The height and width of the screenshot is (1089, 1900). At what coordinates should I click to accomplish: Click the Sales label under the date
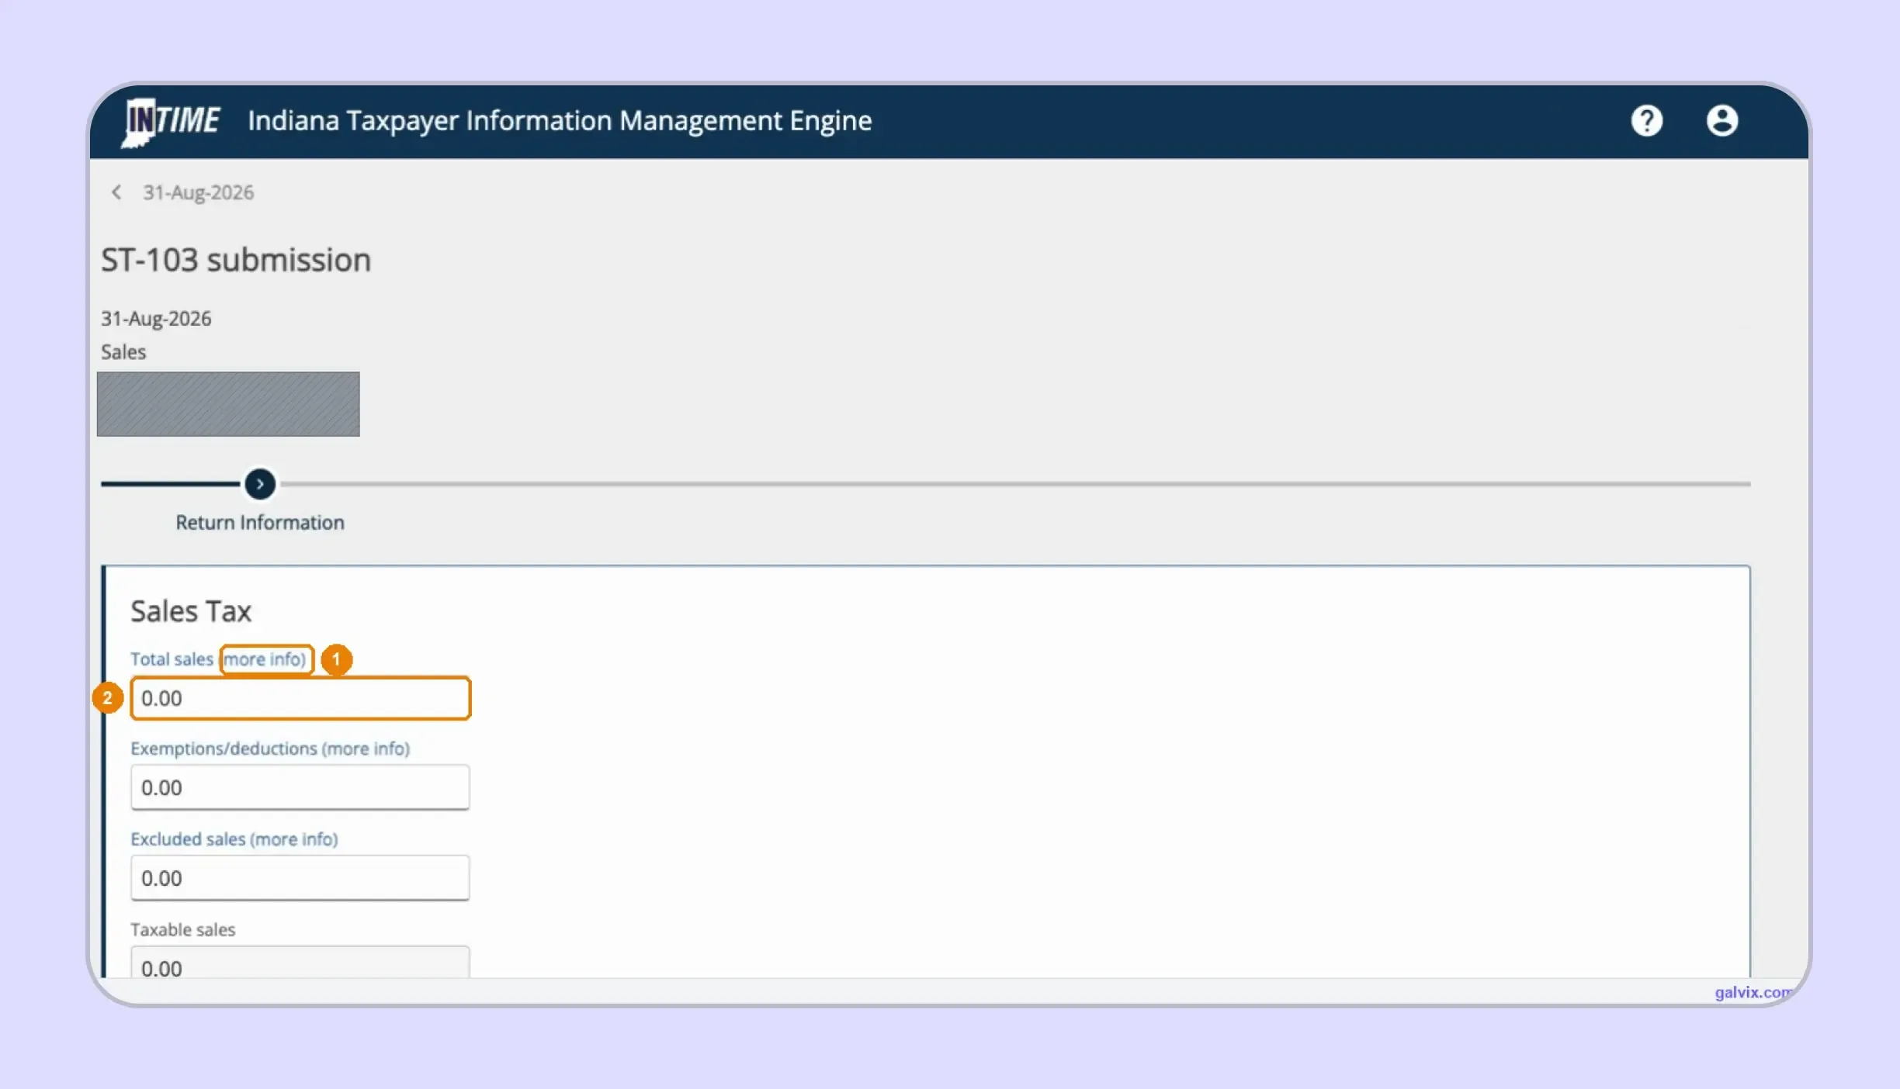[x=123, y=352]
